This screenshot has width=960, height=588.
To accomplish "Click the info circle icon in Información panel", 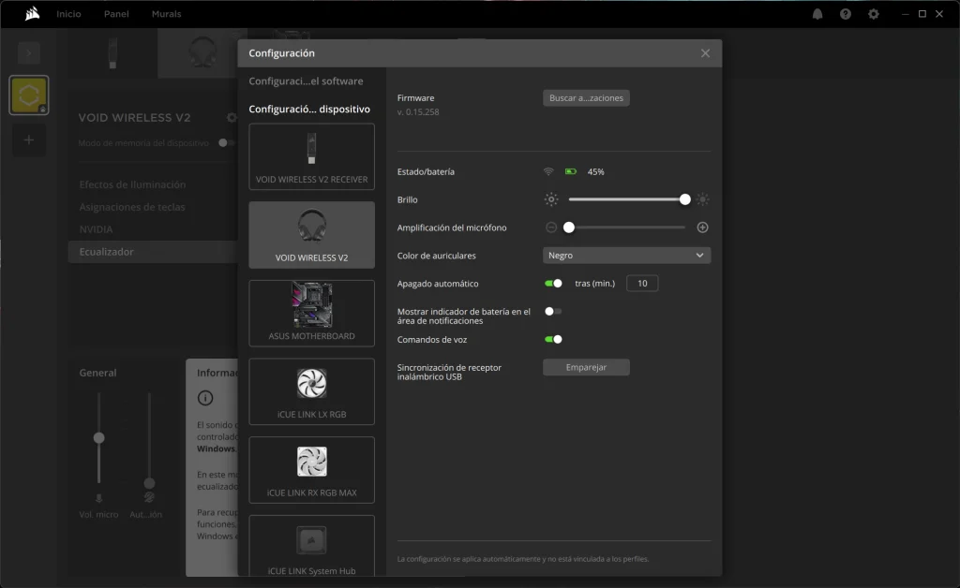I will coord(205,398).
